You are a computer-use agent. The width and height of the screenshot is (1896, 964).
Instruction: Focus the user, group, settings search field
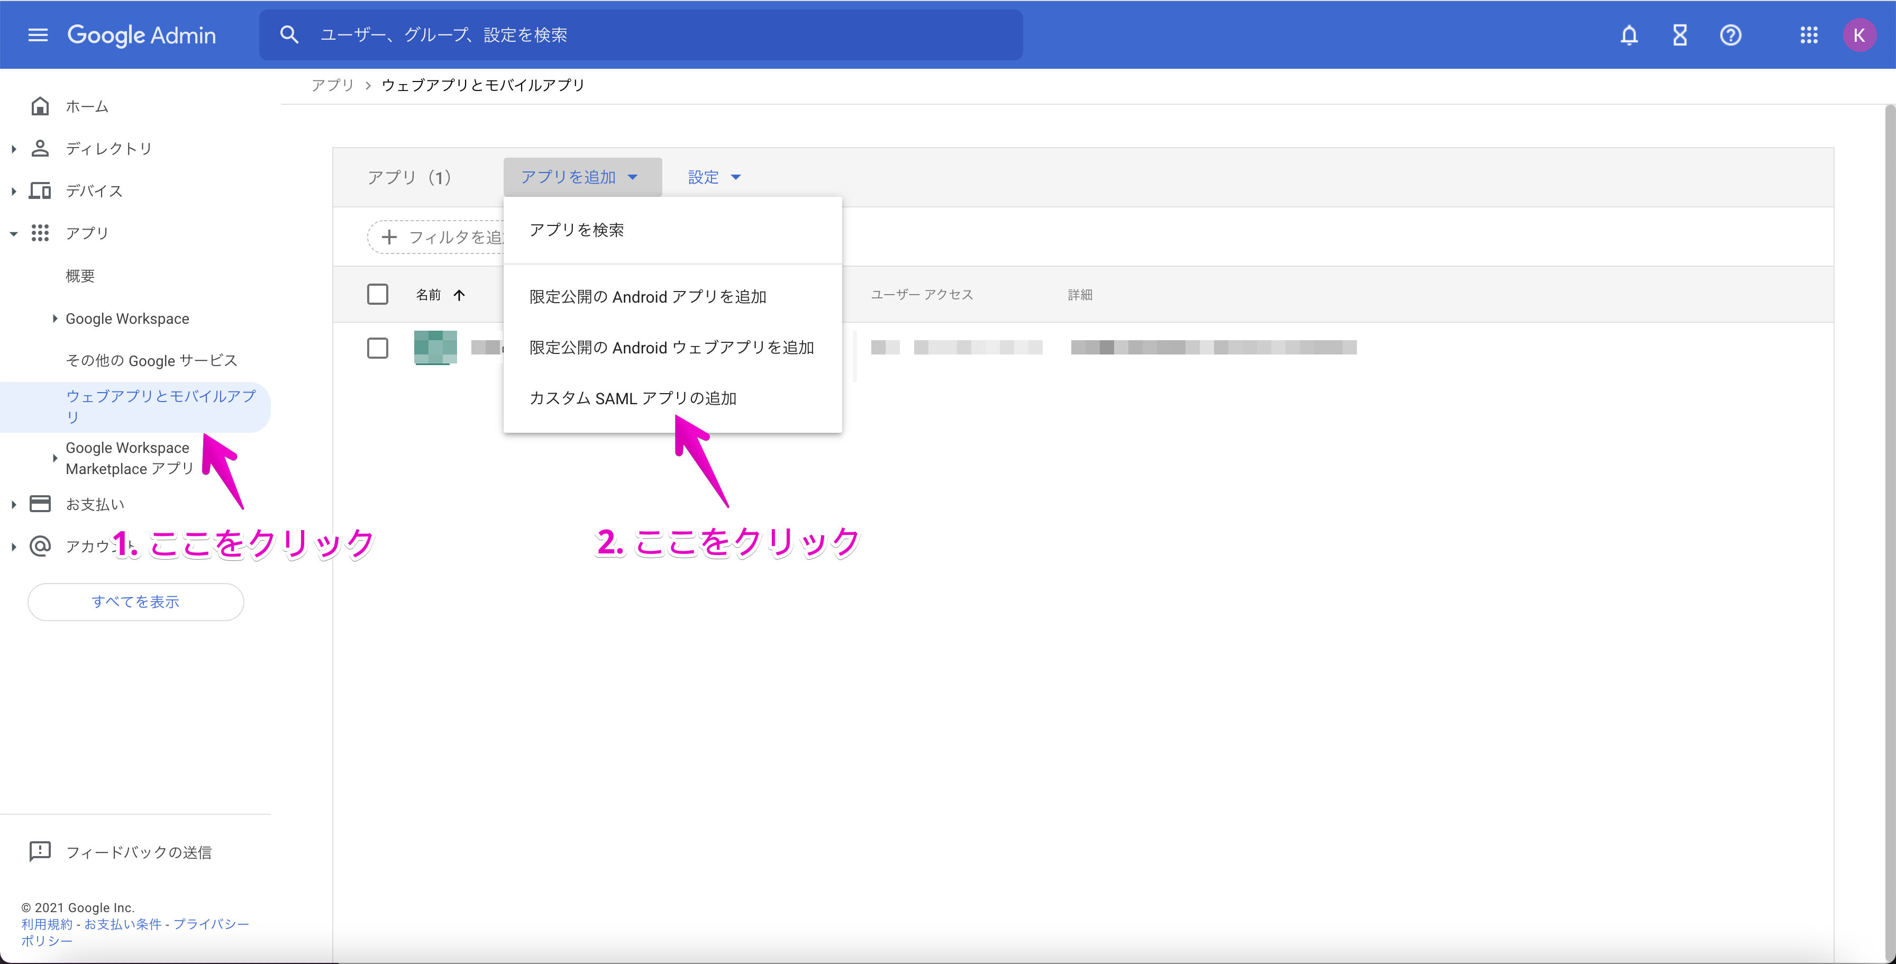(x=640, y=34)
